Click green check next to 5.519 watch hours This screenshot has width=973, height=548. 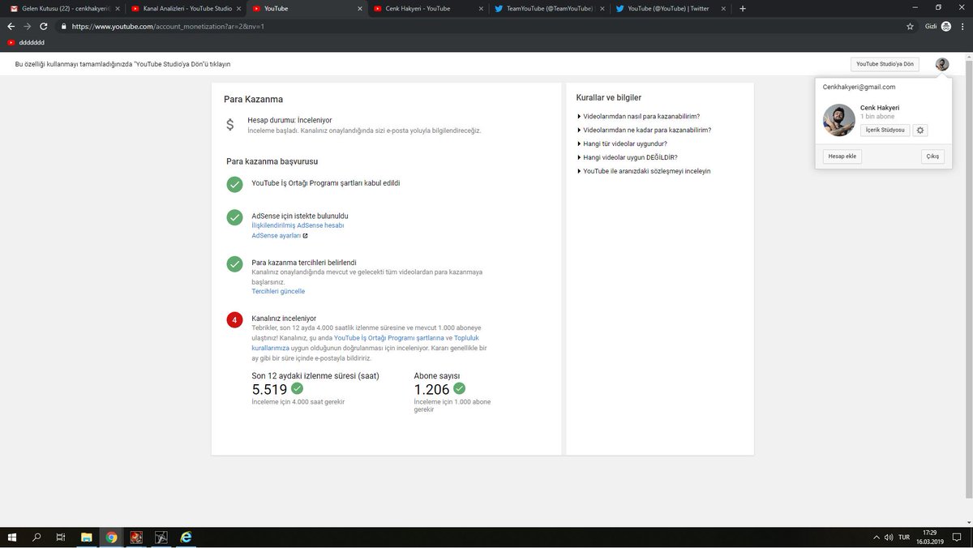[298, 388]
